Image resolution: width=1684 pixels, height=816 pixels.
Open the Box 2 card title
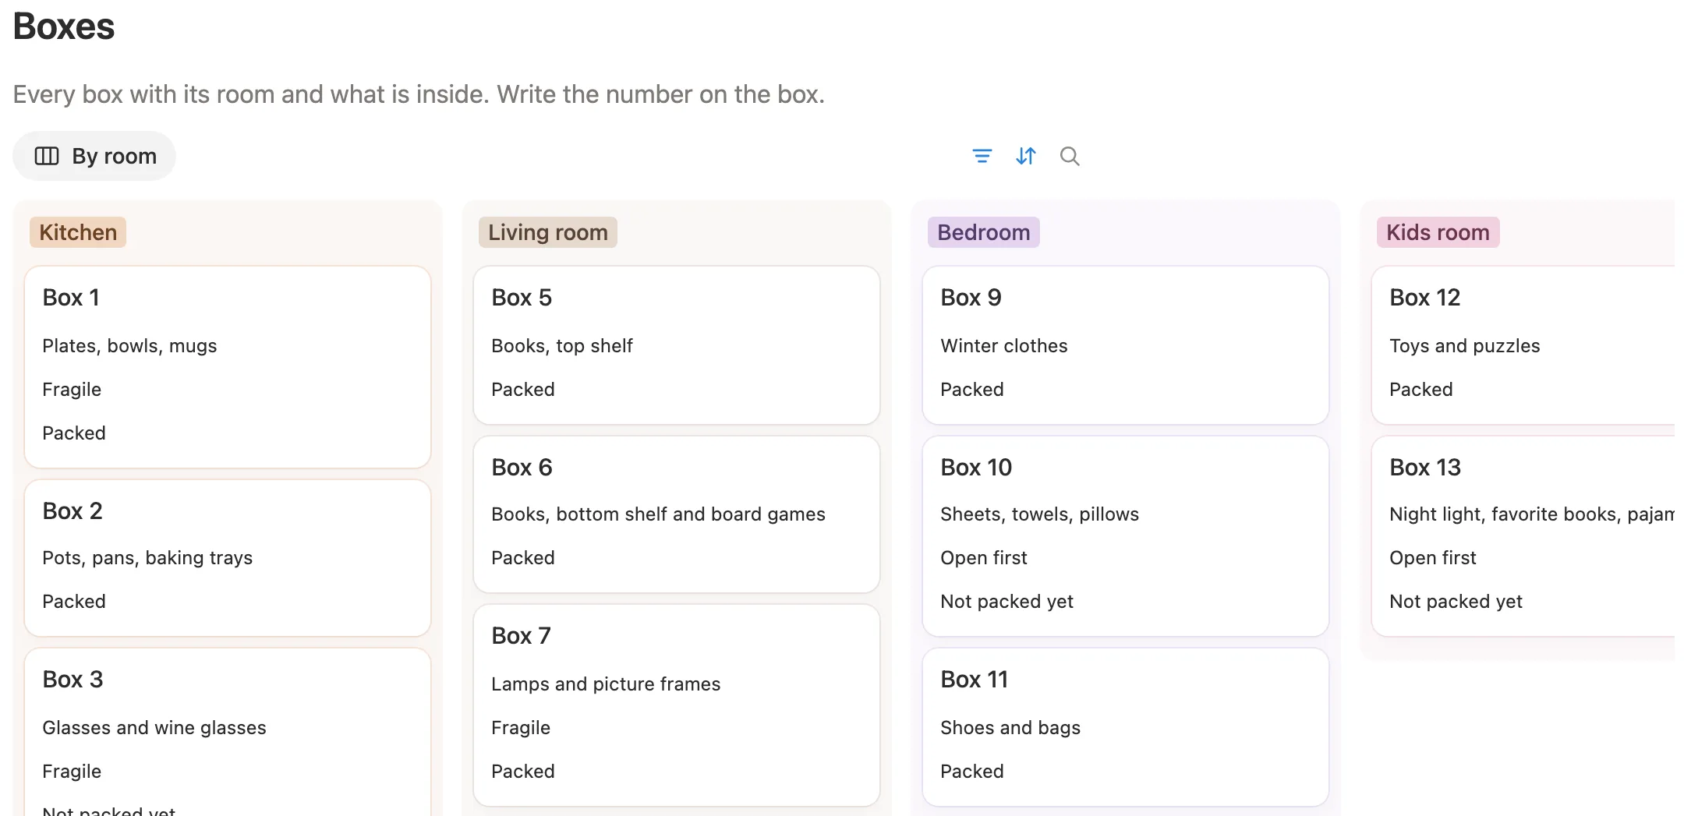[73, 511]
